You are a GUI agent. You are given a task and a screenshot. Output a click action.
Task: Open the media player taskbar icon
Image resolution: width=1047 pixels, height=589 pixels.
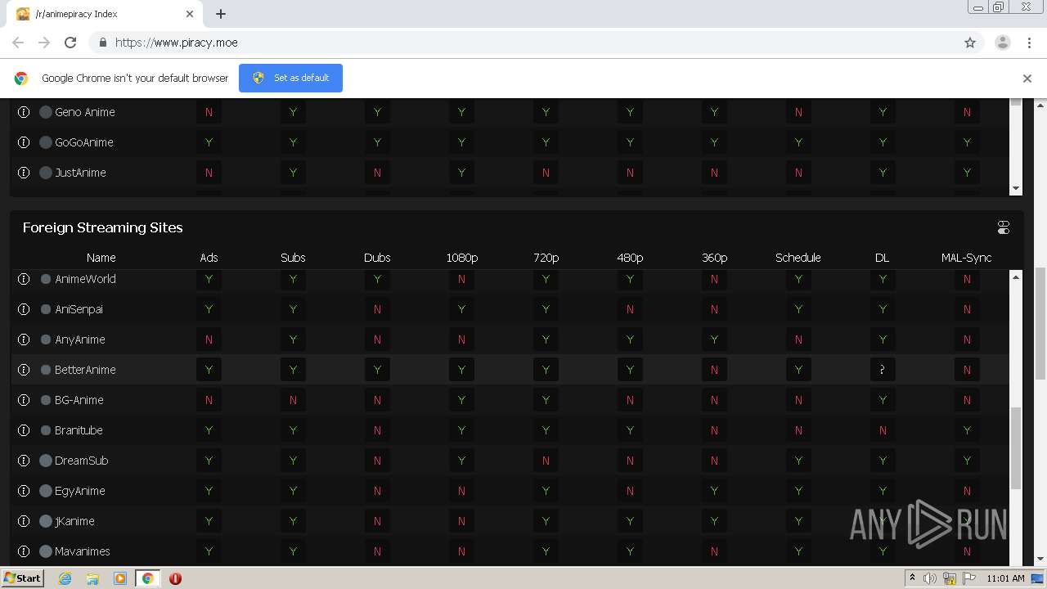119,578
